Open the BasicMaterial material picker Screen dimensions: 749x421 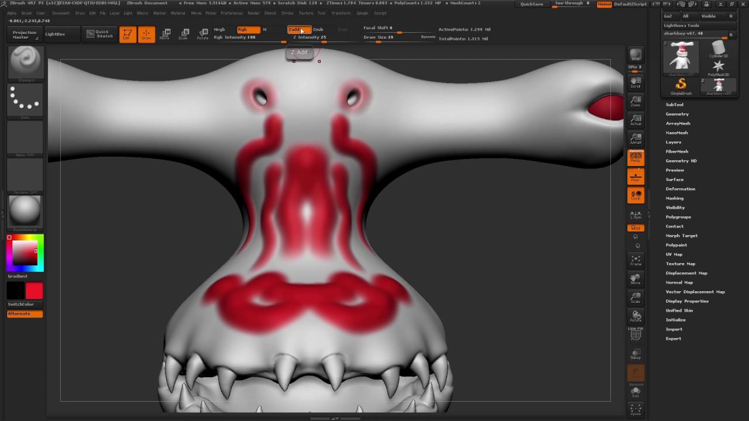point(25,213)
